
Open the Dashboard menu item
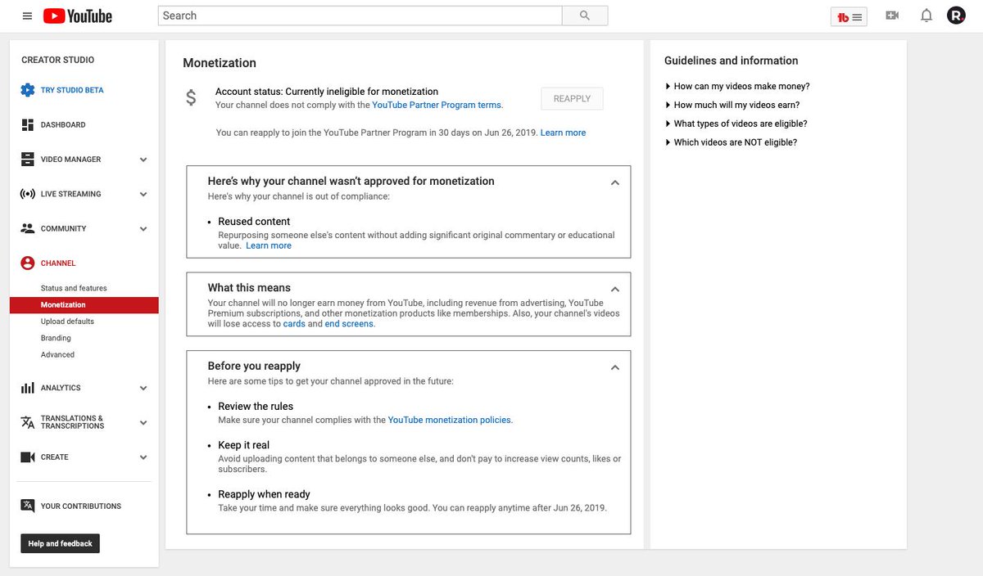point(63,124)
